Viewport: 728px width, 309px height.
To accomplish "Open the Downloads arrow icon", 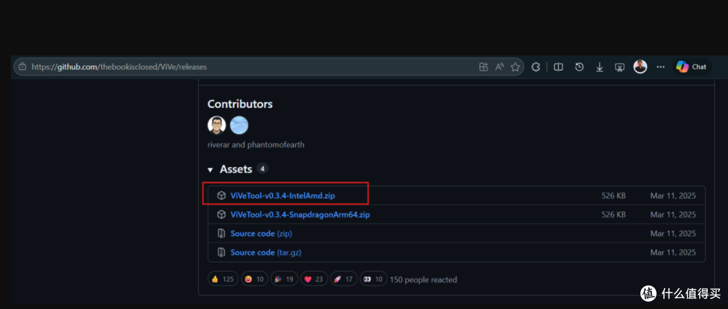I will point(599,67).
